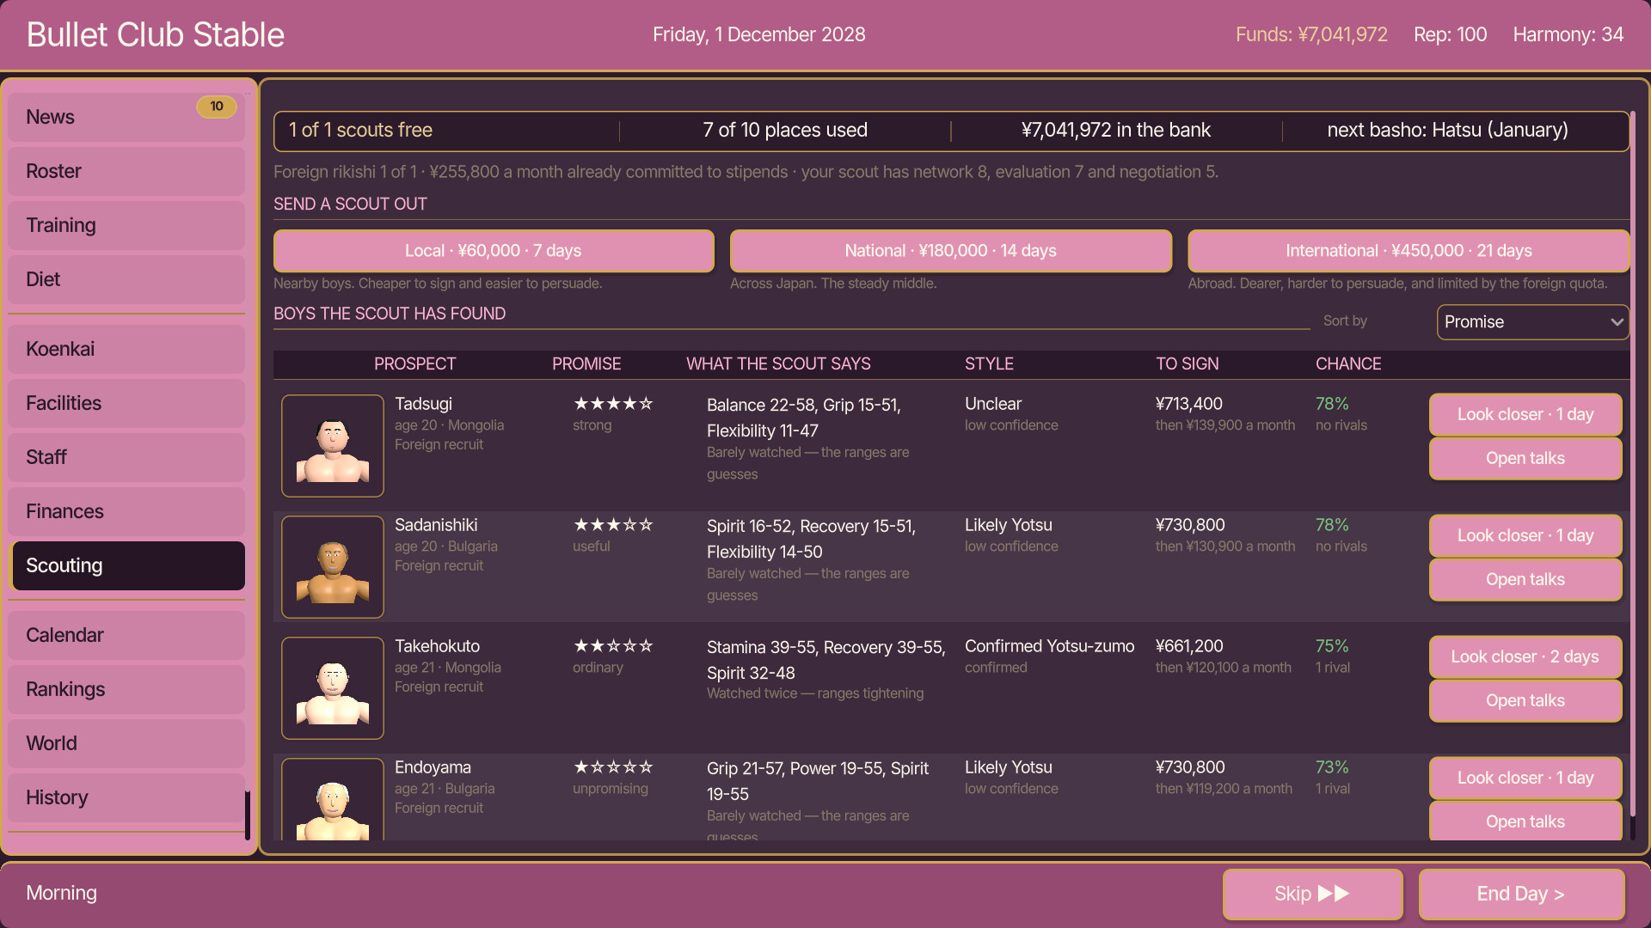Open the Training menu item
1651x928 pixels.
(126, 225)
